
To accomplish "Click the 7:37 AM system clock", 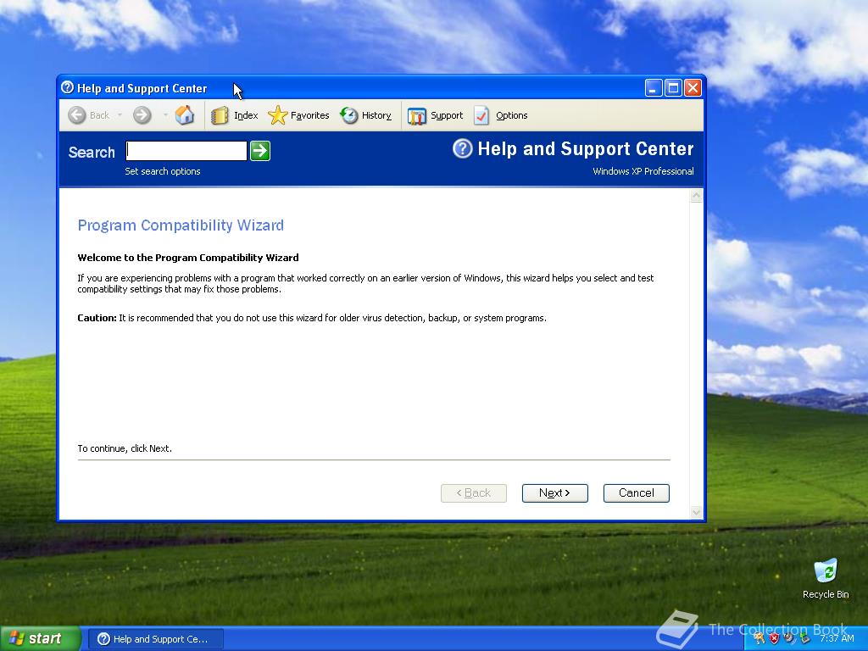I will pos(837,638).
